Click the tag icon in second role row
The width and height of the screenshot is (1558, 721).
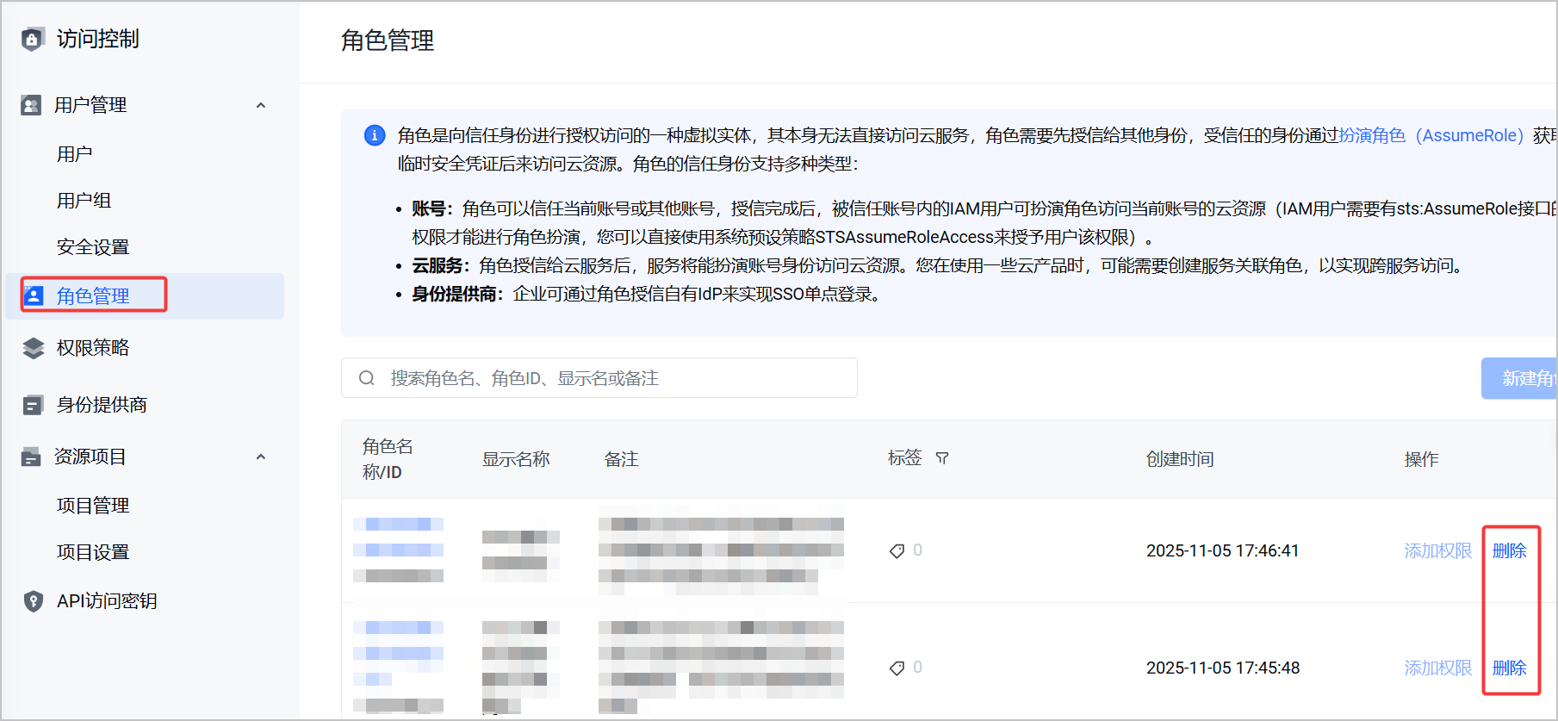897,668
